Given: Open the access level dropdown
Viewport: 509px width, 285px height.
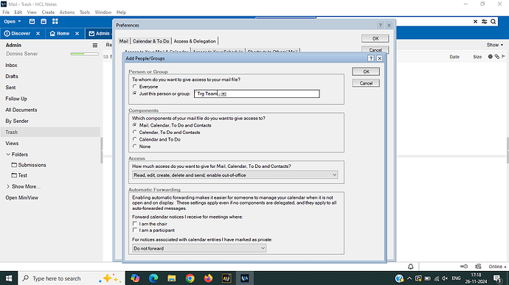Looking at the screenshot, I should click(235, 175).
